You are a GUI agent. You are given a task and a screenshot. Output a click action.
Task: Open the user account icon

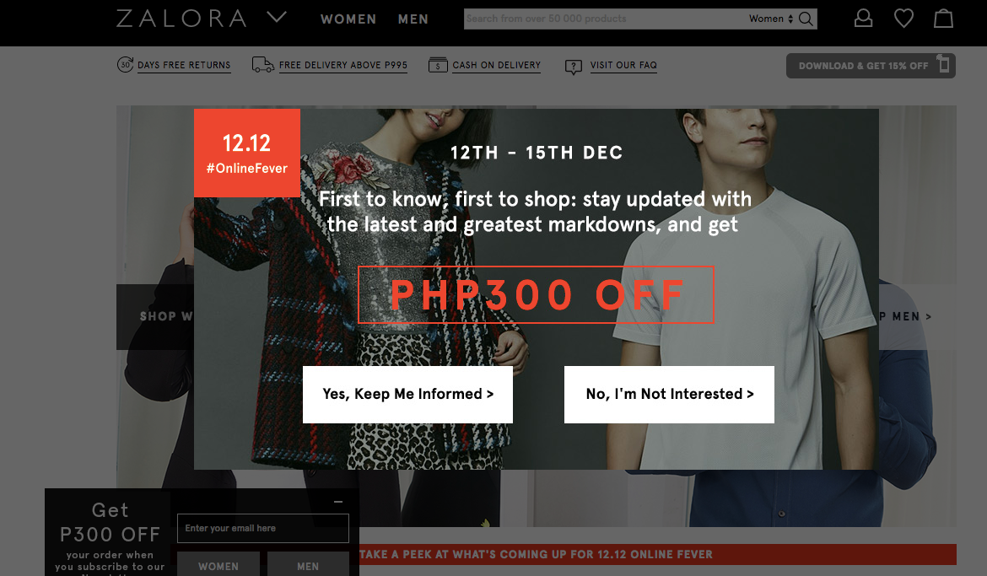(863, 19)
